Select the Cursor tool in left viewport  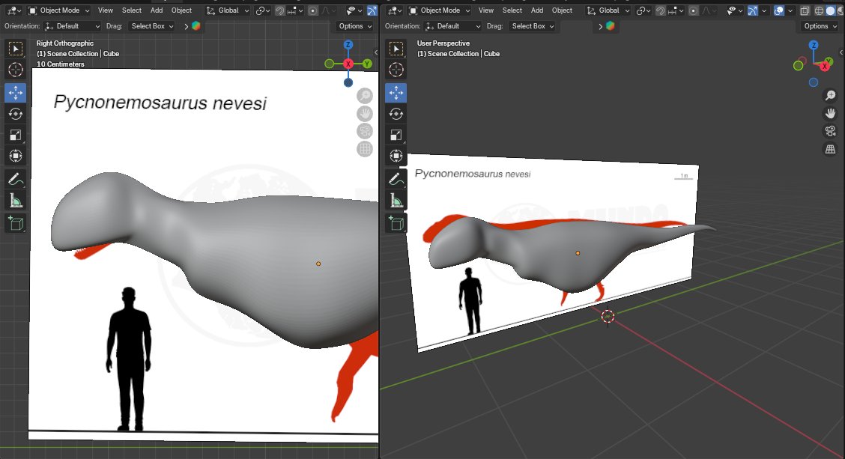15,70
